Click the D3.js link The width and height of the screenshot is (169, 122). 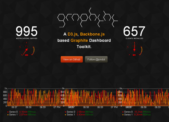tap(73, 34)
